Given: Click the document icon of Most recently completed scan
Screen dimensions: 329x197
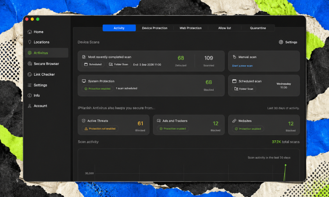Looking at the screenshot, I should [x=84, y=57].
